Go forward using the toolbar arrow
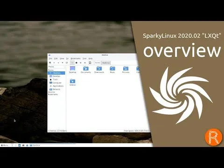Screen dimensions: 224x168 [58, 63]
